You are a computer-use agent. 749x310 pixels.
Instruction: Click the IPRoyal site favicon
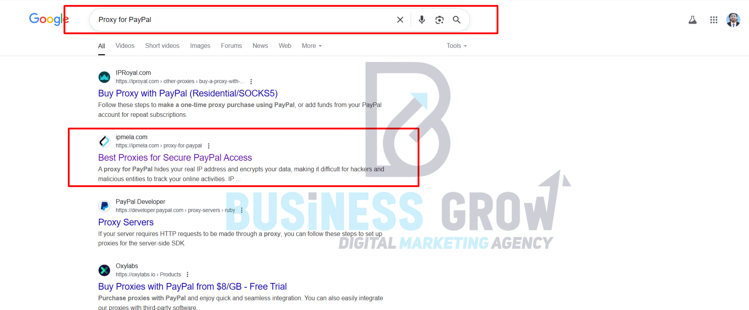(104, 77)
